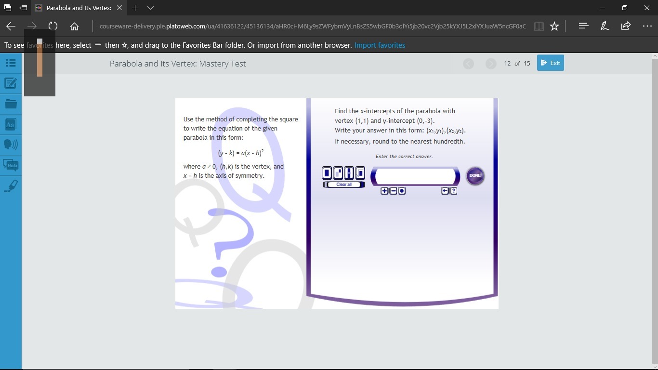Screen dimensions: 658x370
Task: Insert the dot symbol into the answer
Action: pos(402,191)
